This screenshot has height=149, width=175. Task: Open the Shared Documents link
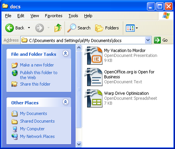(37, 121)
